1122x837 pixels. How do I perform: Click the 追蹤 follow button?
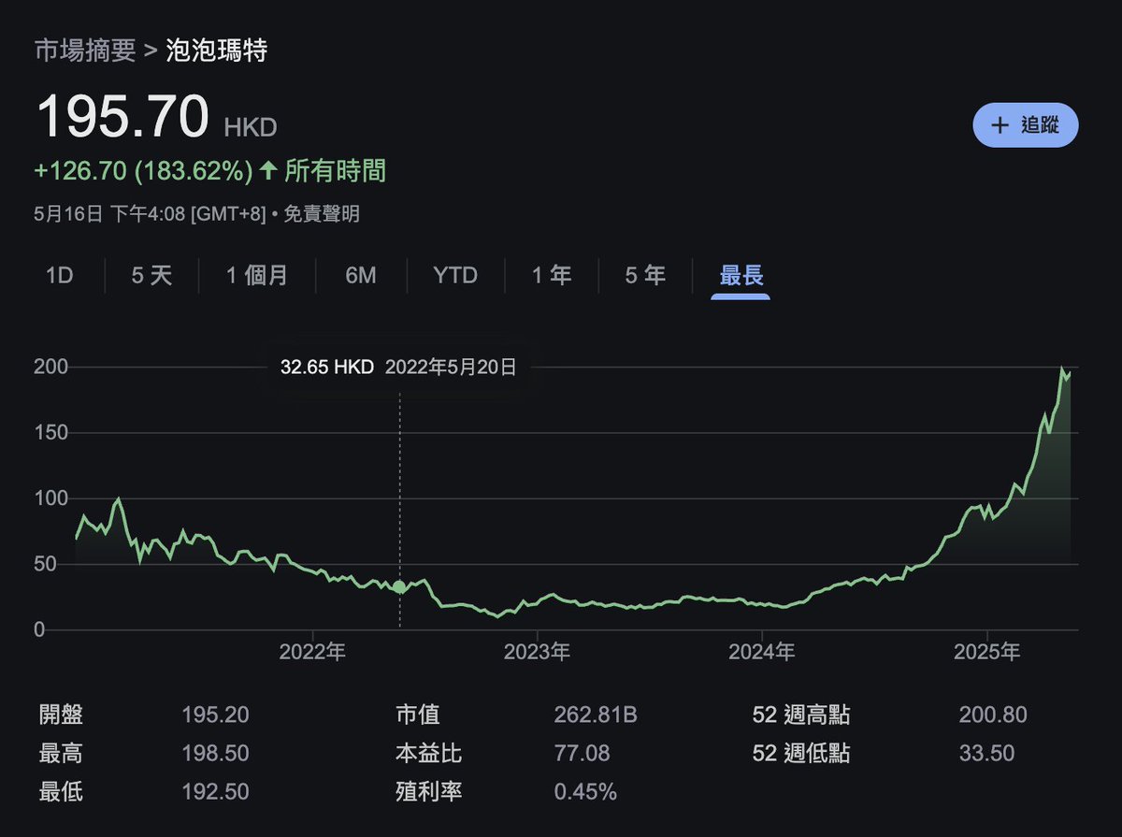tap(1026, 125)
